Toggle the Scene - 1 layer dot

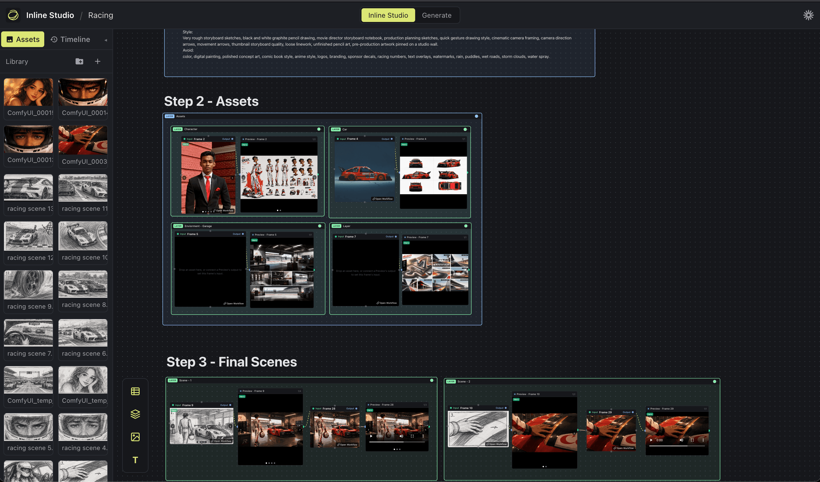pos(432,380)
